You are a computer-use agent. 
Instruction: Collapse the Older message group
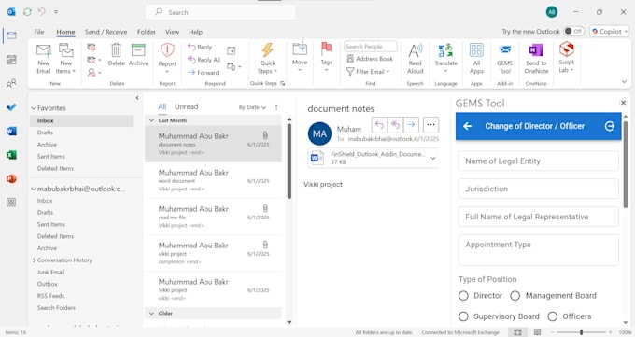[151, 314]
